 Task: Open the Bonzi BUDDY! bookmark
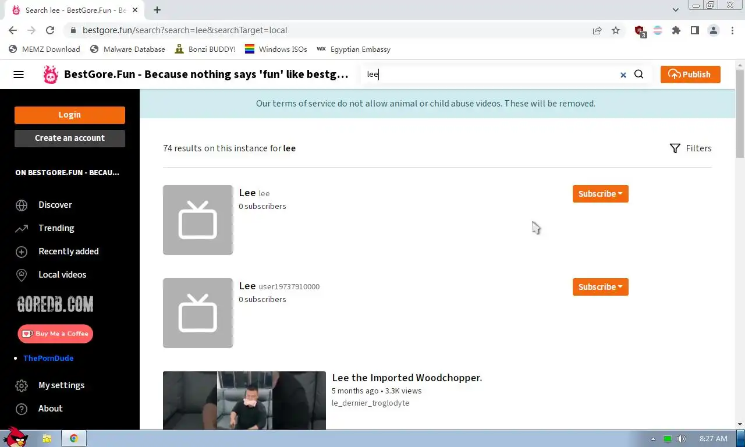[x=205, y=49]
